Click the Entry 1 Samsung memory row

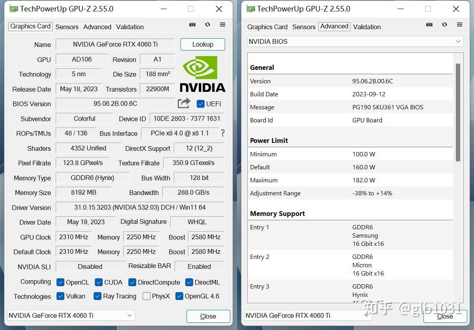[x=350, y=235]
